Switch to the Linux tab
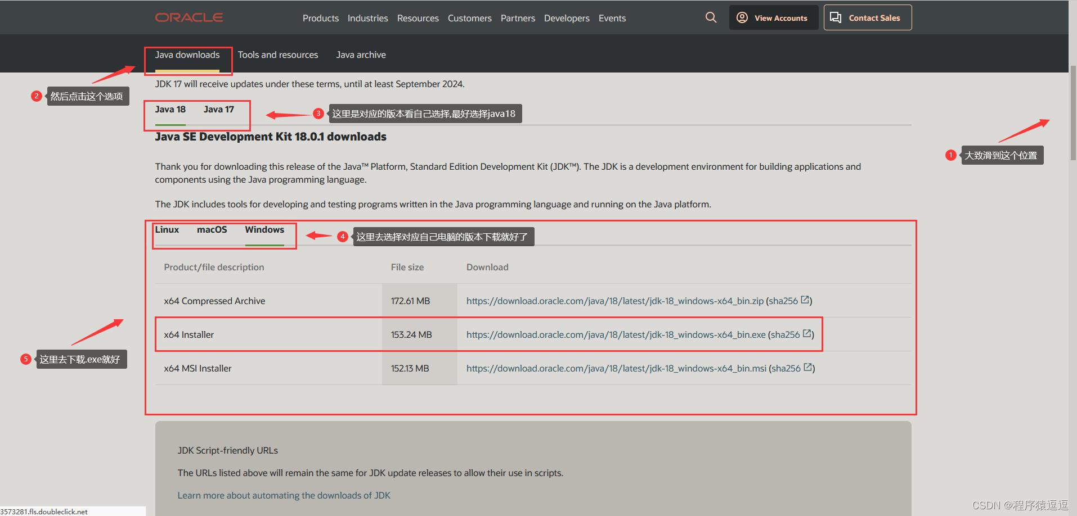1077x516 pixels. pos(167,230)
